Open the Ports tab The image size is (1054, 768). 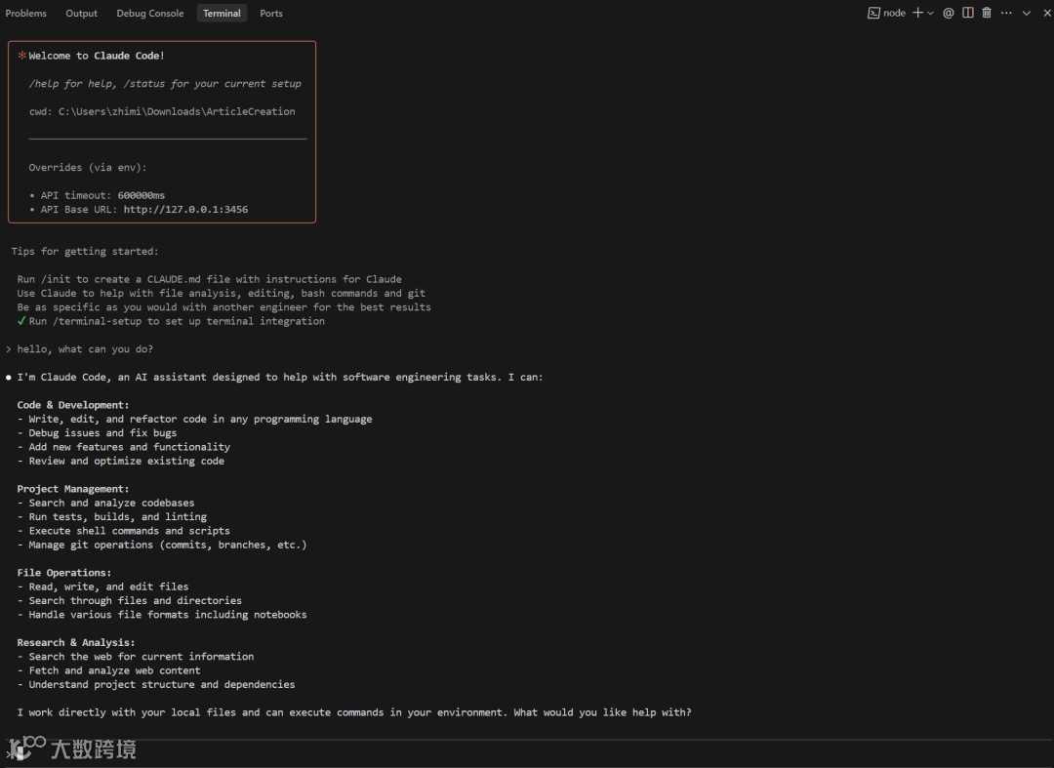tap(271, 14)
